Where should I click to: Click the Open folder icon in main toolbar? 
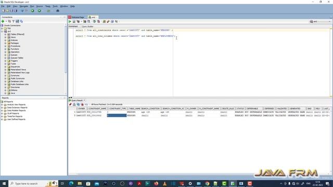[7, 10]
